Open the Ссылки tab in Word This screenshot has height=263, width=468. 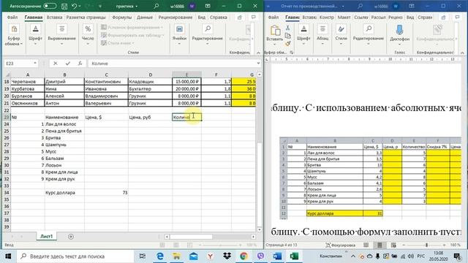[x=361, y=18]
